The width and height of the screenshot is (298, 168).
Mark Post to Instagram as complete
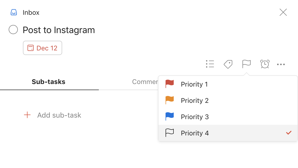(x=13, y=30)
